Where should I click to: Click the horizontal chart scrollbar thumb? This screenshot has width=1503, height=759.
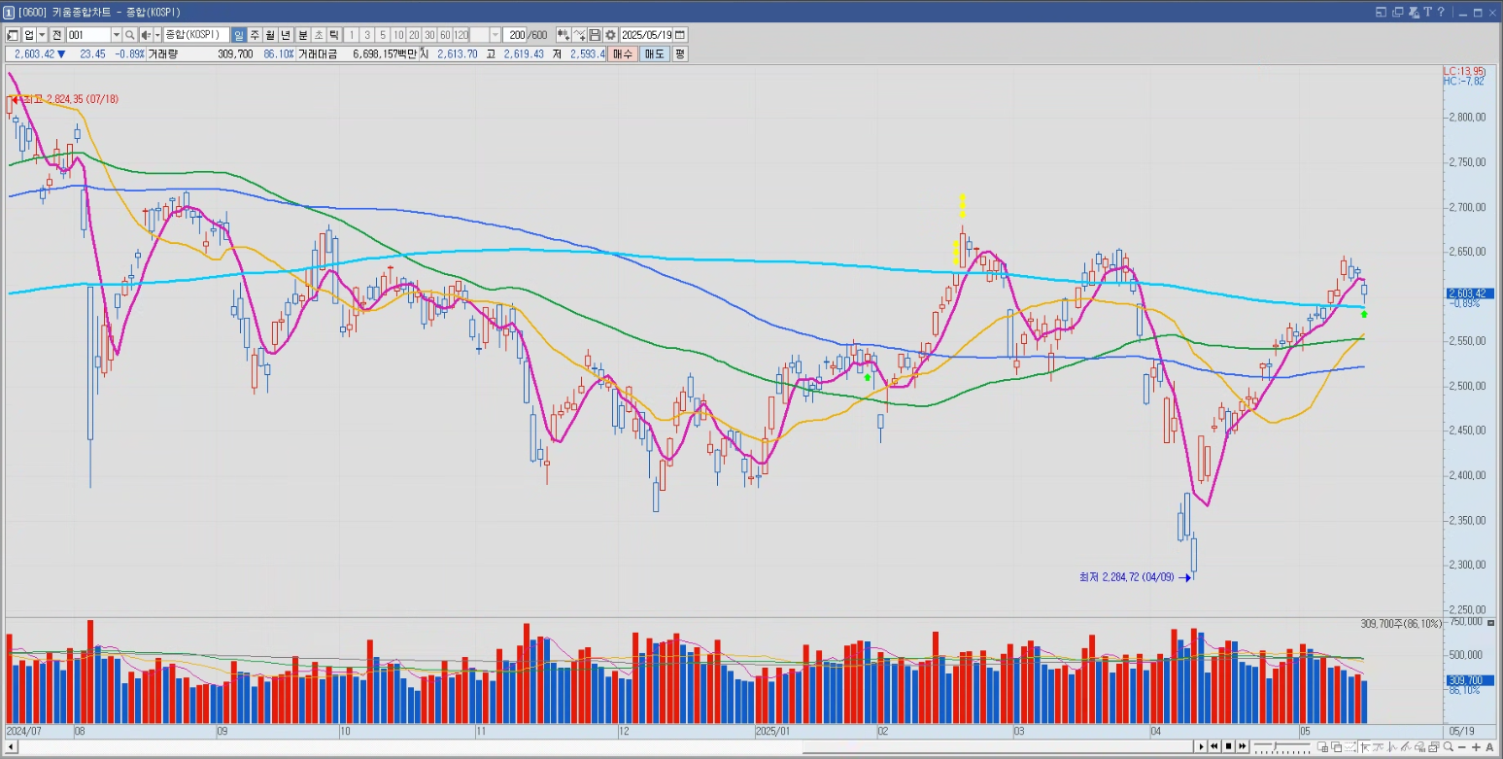(x=1000, y=746)
